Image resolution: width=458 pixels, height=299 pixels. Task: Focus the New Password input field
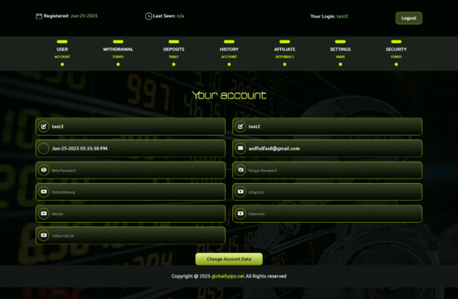131,170
